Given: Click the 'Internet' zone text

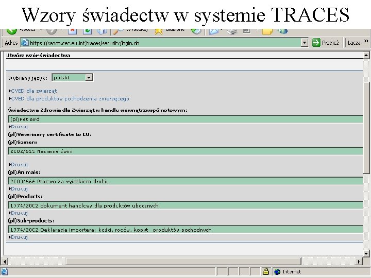Looking at the screenshot, I should (292, 272).
